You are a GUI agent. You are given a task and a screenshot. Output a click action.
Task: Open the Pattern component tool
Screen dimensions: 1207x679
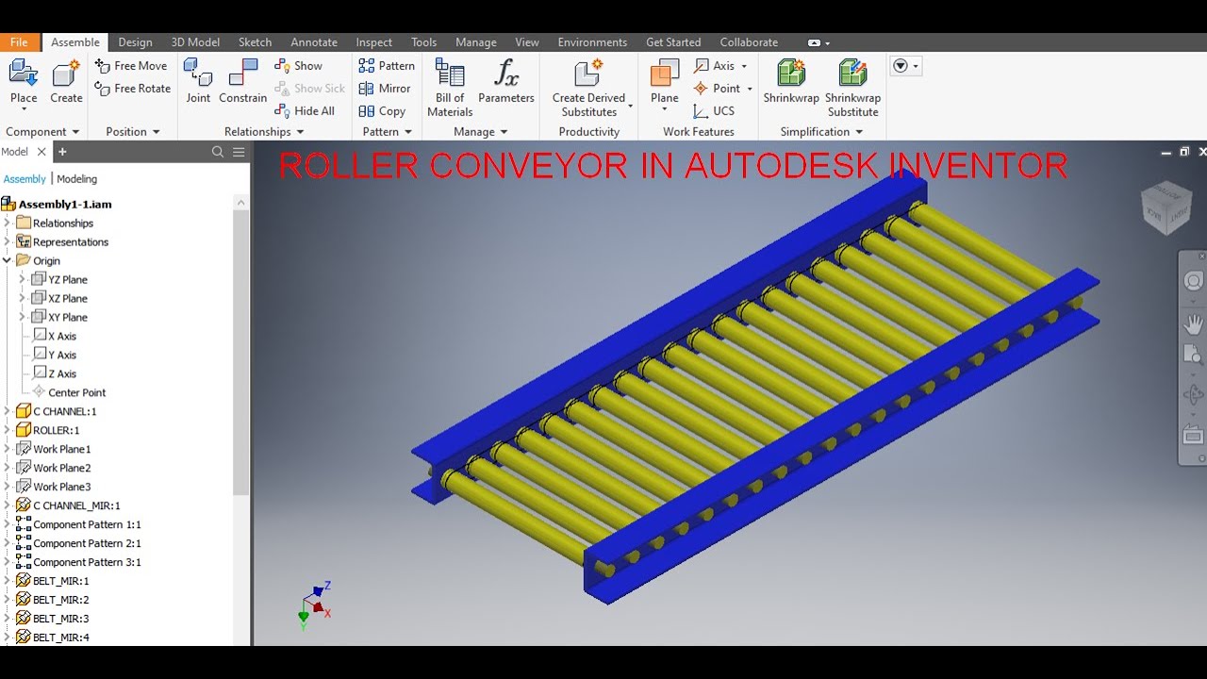coord(387,65)
